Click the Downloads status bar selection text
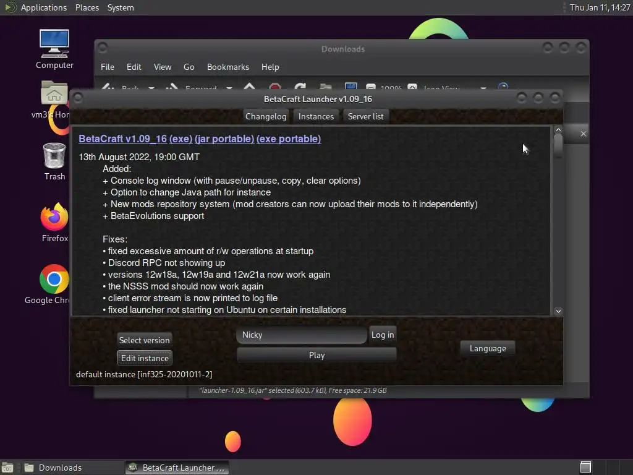The width and height of the screenshot is (633, 475). [292, 390]
